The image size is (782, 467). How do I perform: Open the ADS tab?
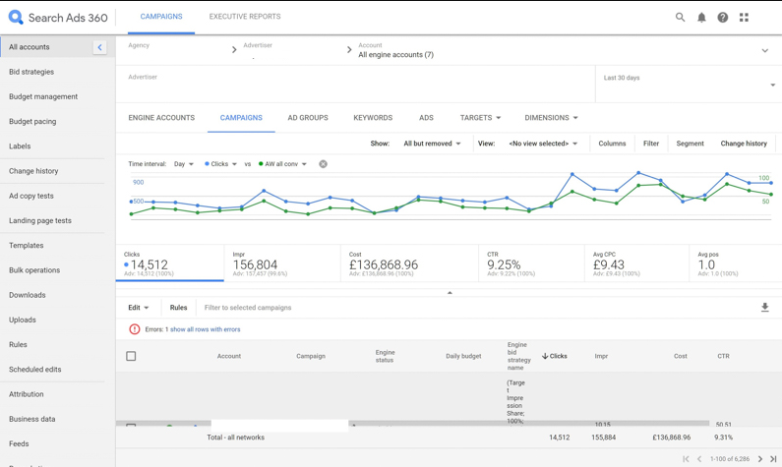click(426, 118)
